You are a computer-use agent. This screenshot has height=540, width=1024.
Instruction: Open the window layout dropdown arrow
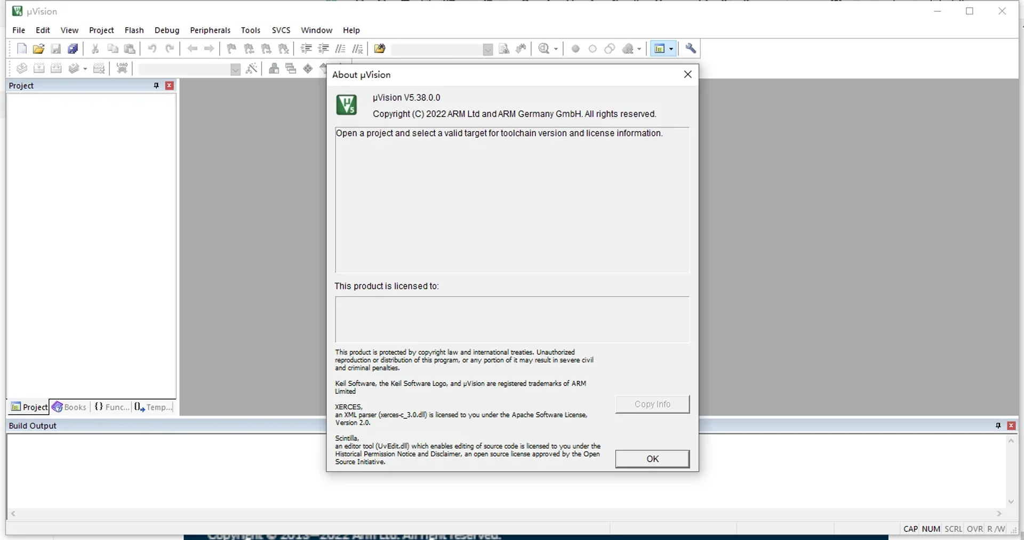pos(671,49)
